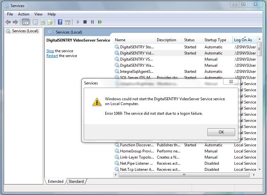Click the Restart the service link
This screenshot has height=195, width=267.
click(52, 56)
